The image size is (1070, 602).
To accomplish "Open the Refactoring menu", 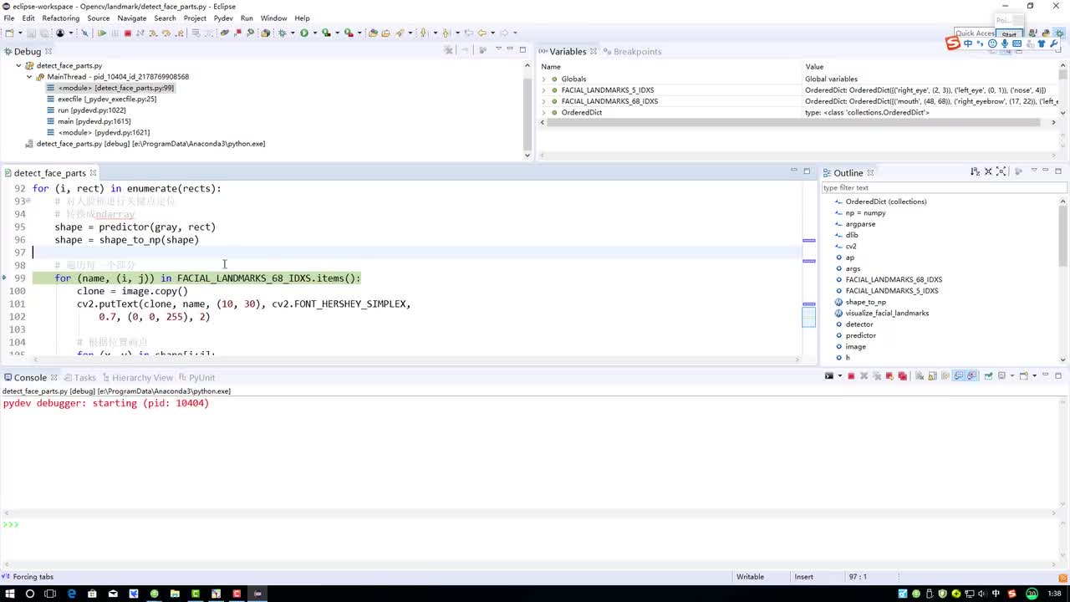I will point(60,18).
